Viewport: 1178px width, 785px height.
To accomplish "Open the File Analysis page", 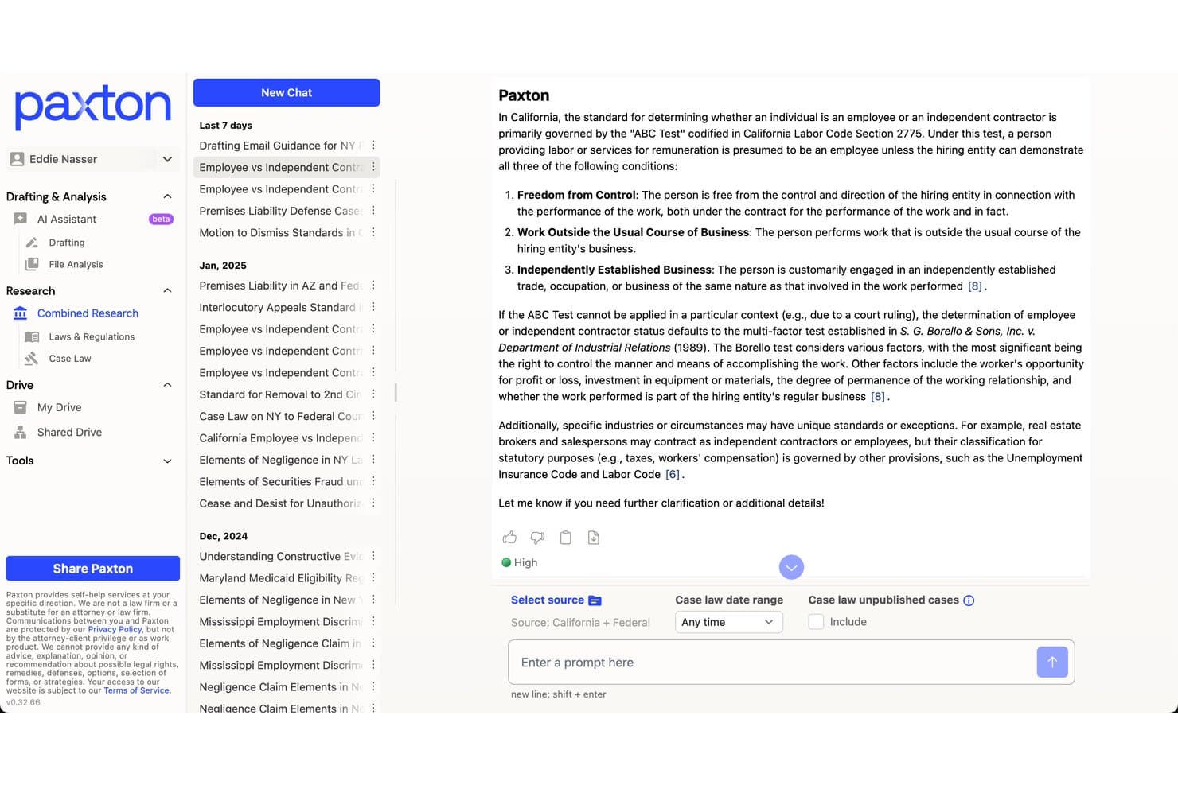I will (76, 265).
